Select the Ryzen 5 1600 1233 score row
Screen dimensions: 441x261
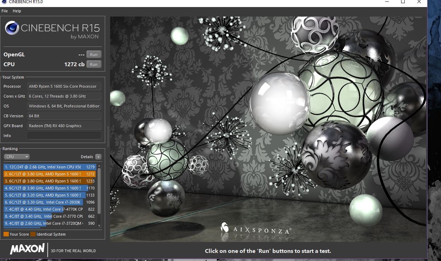(x=50, y=181)
